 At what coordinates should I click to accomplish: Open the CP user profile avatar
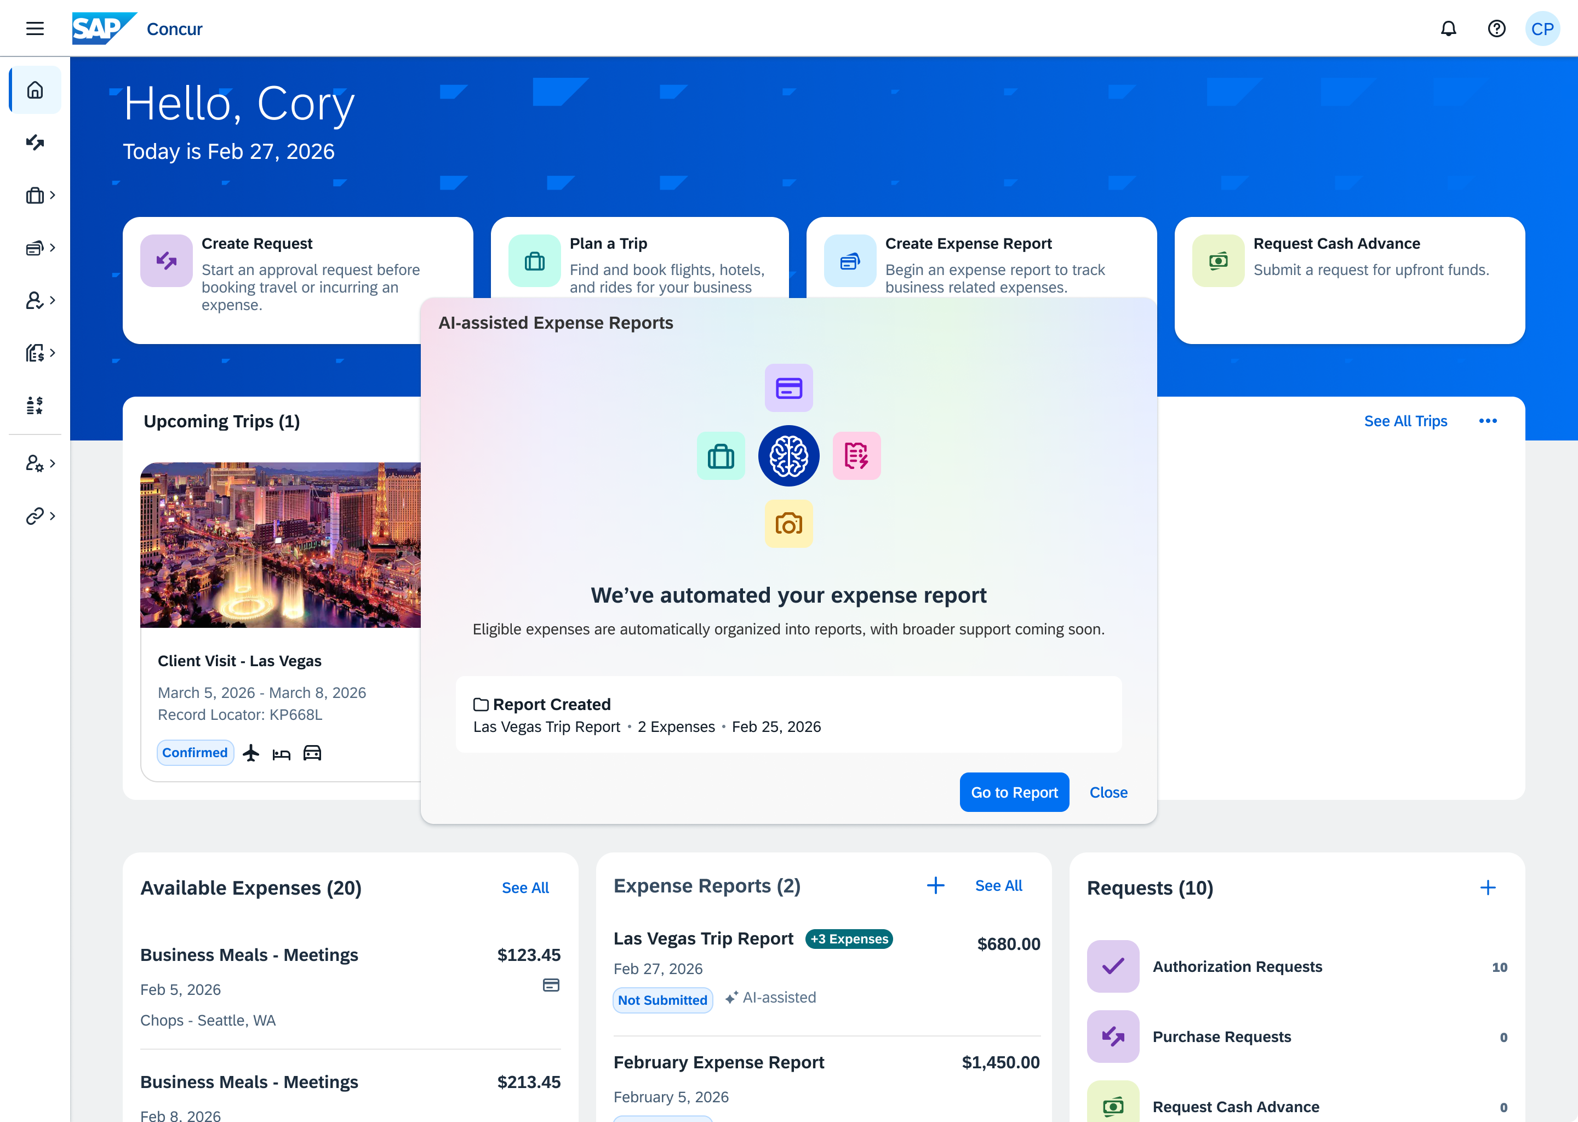click(x=1542, y=28)
